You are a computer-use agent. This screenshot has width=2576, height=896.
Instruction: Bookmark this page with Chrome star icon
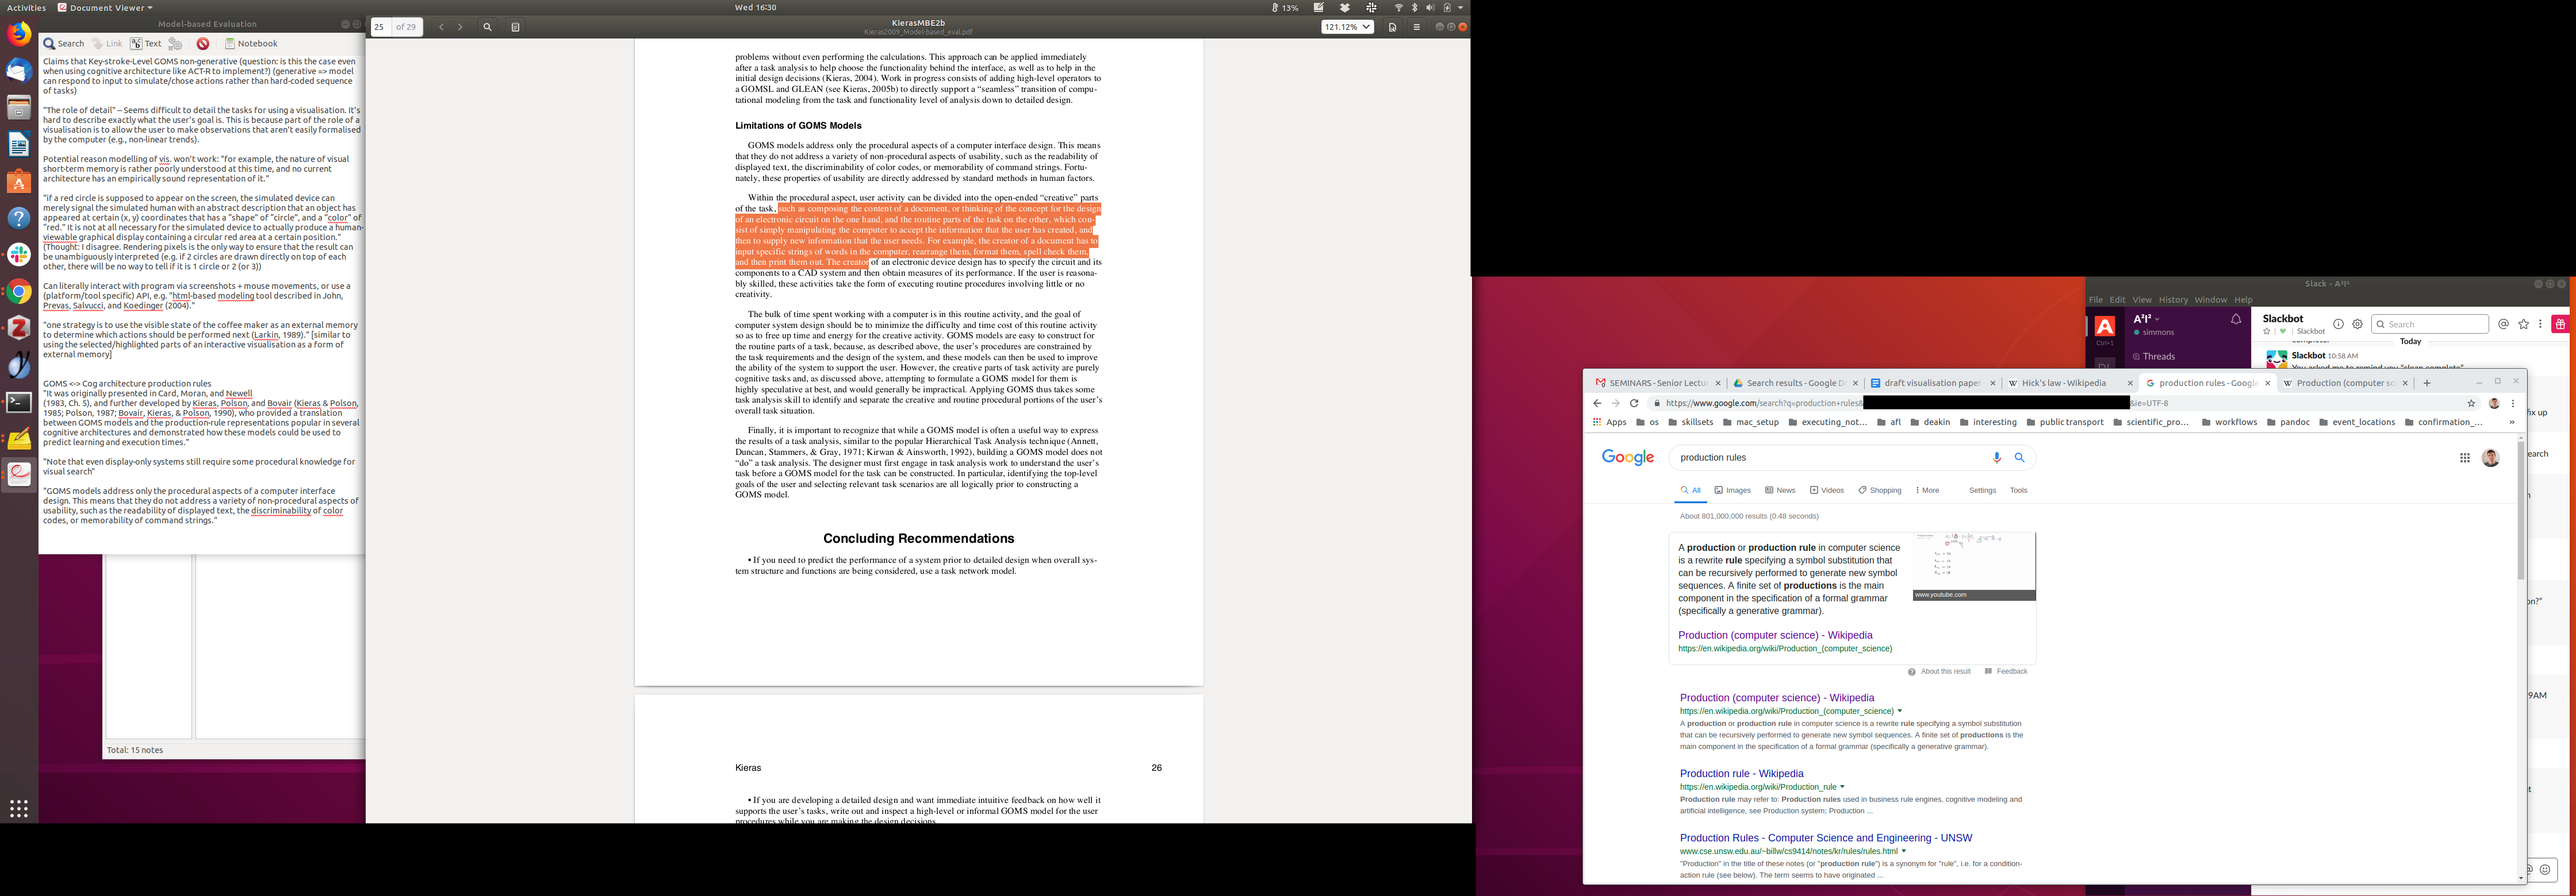2471,404
